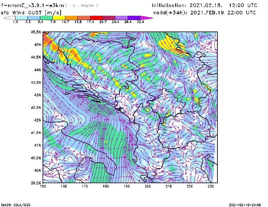Click the 'valid(+34h):' label
The image size is (268, 207).
[x=171, y=13]
